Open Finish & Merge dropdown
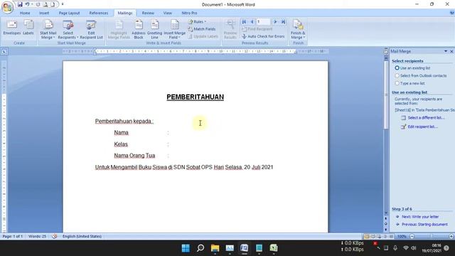Viewport: 455px width, 256px height. click(298, 30)
